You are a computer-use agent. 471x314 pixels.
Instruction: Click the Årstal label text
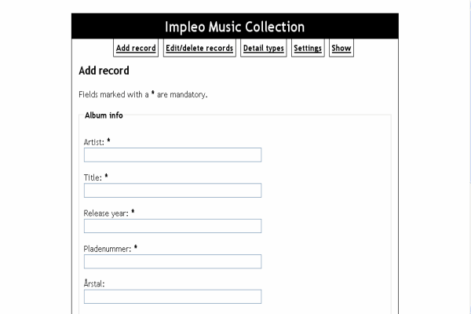pyautogui.click(x=94, y=283)
